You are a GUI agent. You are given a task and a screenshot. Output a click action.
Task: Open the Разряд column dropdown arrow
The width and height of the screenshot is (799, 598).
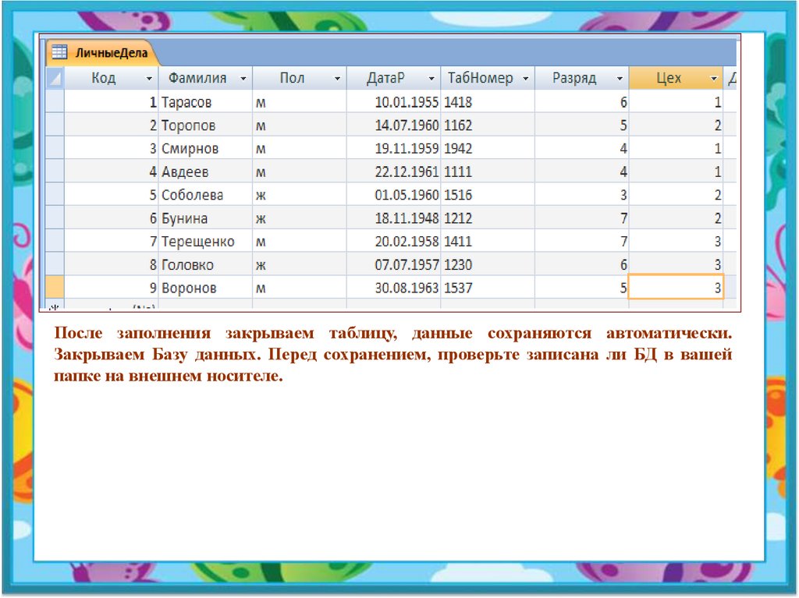620,79
